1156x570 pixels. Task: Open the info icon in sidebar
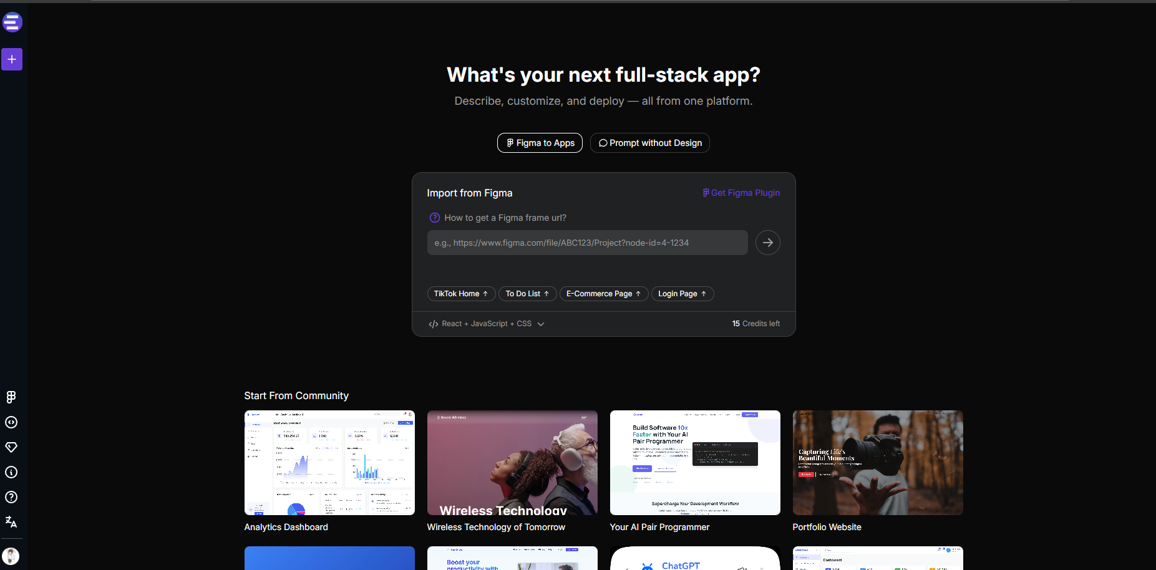click(x=11, y=472)
